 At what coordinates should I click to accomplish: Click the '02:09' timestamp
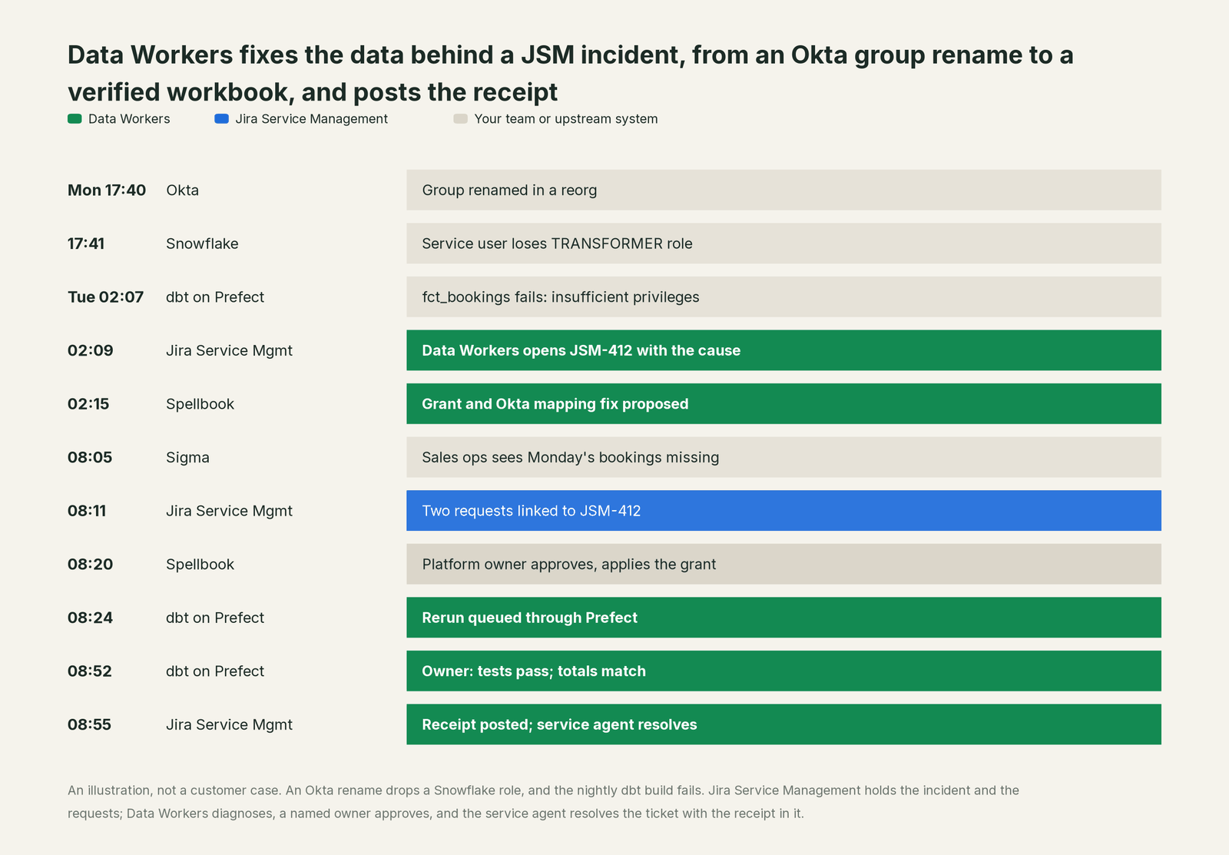coord(91,350)
